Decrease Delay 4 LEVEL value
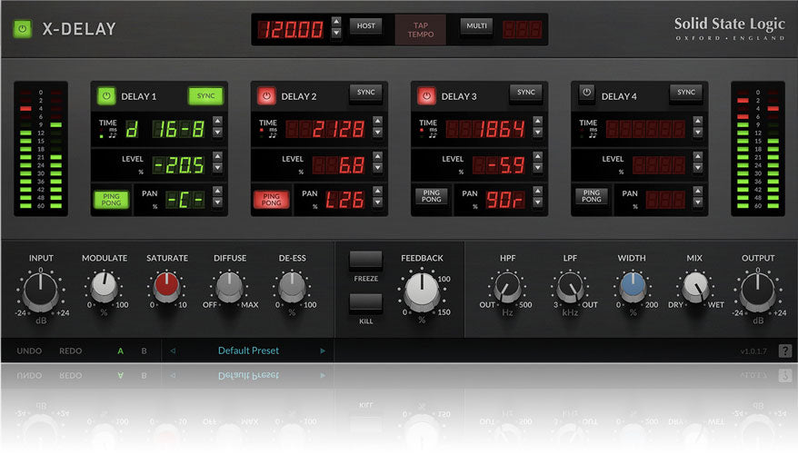The height and width of the screenshot is (454, 798). (x=698, y=168)
